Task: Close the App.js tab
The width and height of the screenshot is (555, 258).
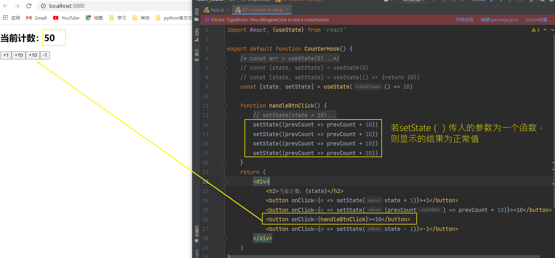Action: click(228, 10)
